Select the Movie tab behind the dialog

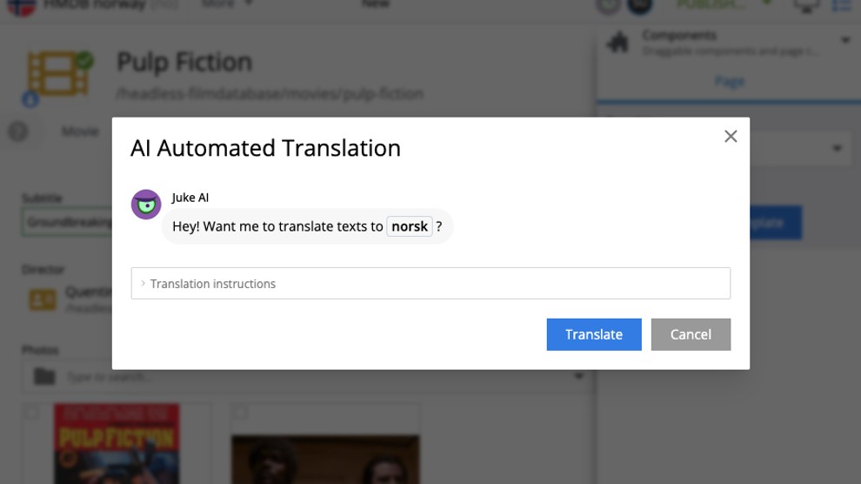pyautogui.click(x=80, y=131)
